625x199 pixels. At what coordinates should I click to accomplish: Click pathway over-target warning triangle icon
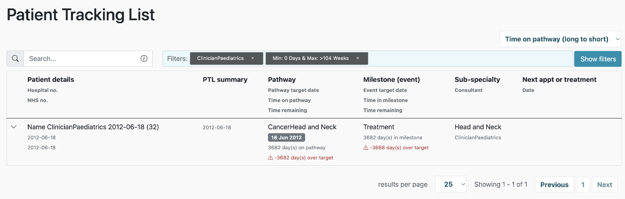[x=271, y=158]
